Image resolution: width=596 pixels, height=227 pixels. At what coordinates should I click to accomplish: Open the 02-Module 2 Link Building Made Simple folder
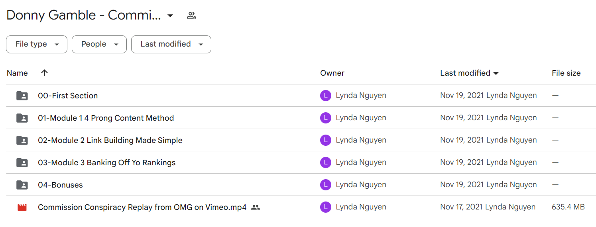(x=110, y=140)
